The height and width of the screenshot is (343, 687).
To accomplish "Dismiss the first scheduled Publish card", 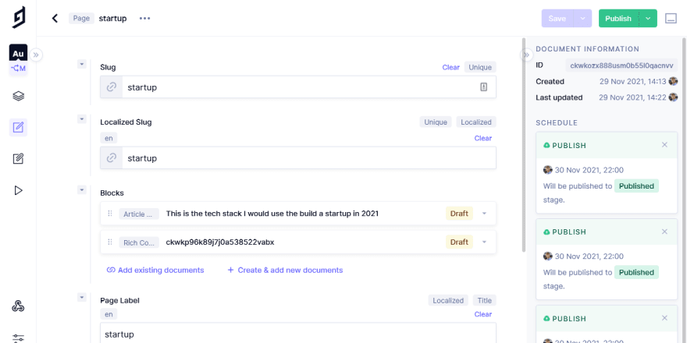I will 664,145.
